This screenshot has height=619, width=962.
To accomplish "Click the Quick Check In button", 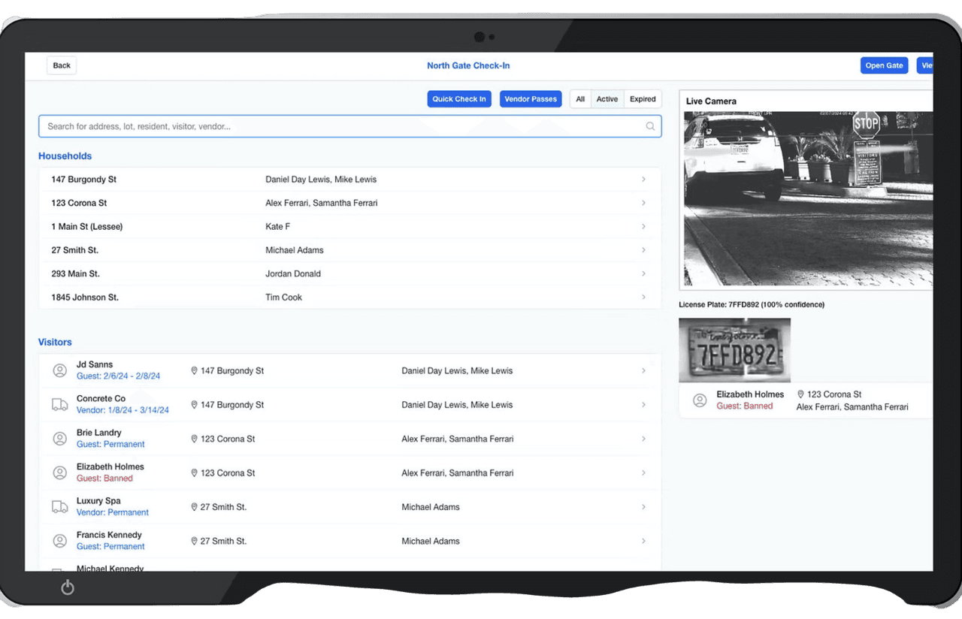I will tap(458, 99).
